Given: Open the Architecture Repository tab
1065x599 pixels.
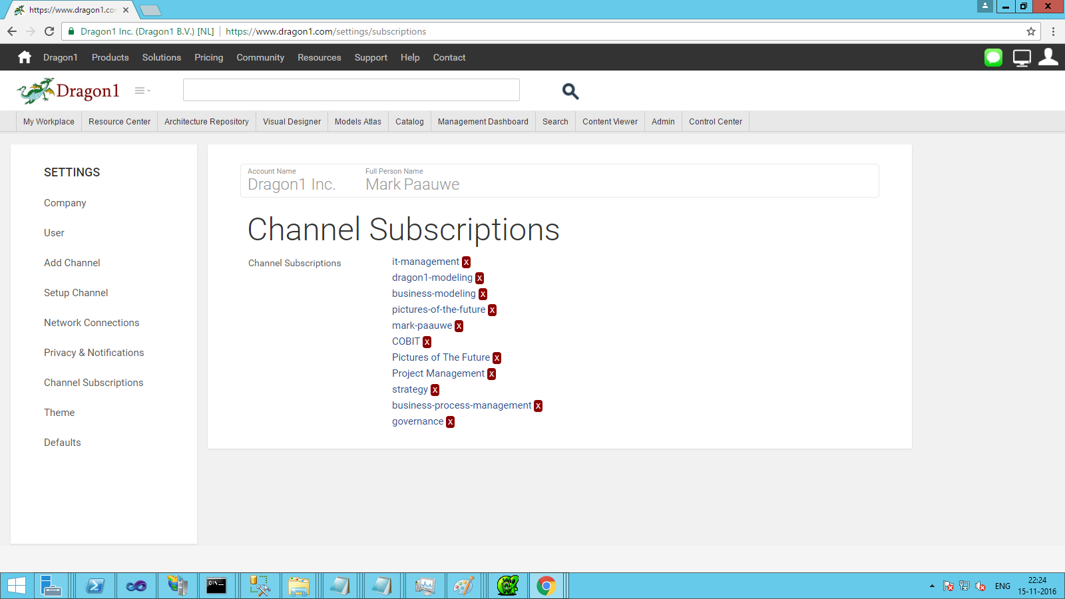Looking at the screenshot, I should click(x=206, y=121).
